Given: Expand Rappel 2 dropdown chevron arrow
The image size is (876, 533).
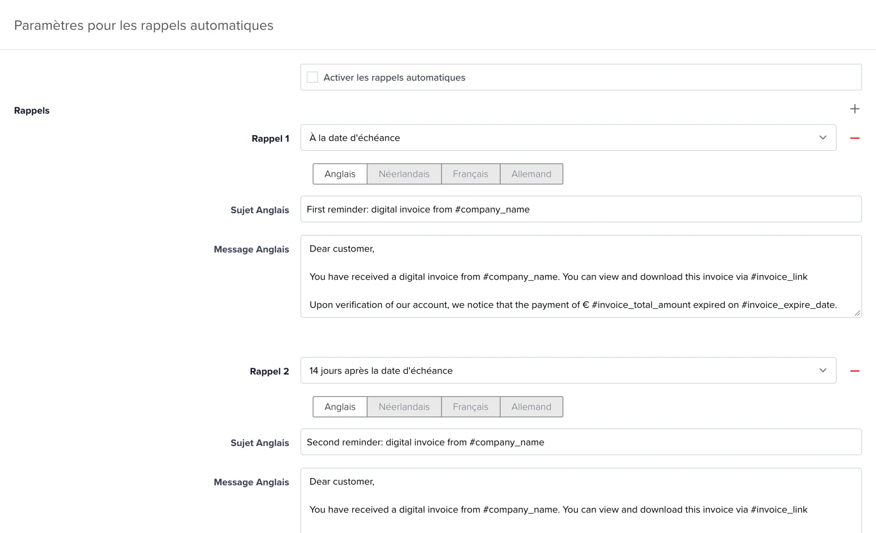Looking at the screenshot, I should point(823,370).
